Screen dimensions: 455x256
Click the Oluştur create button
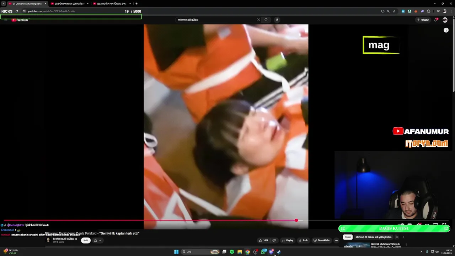pos(423,20)
